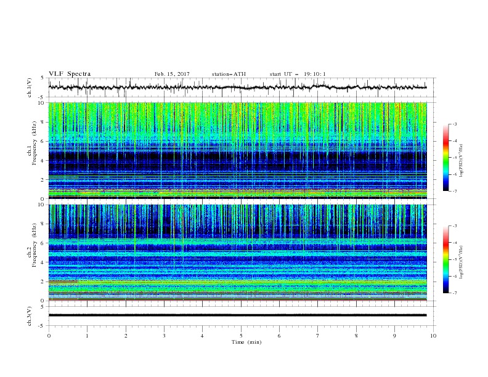The width and height of the screenshot is (488, 377).
Task: Click time axis tick label "9"
Action: pyautogui.click(x=394, y=336)
